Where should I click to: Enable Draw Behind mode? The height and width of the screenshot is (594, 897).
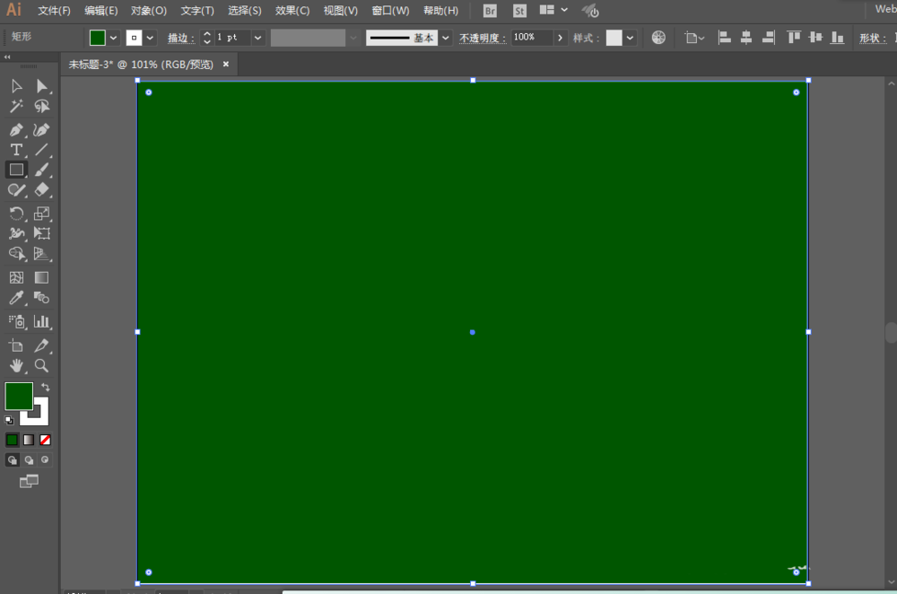pos(30,460)
